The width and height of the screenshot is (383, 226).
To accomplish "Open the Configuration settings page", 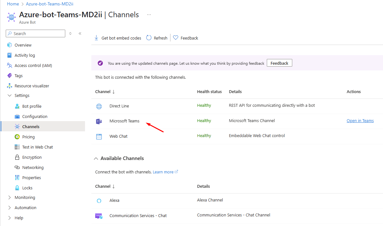I will [35, 117].
